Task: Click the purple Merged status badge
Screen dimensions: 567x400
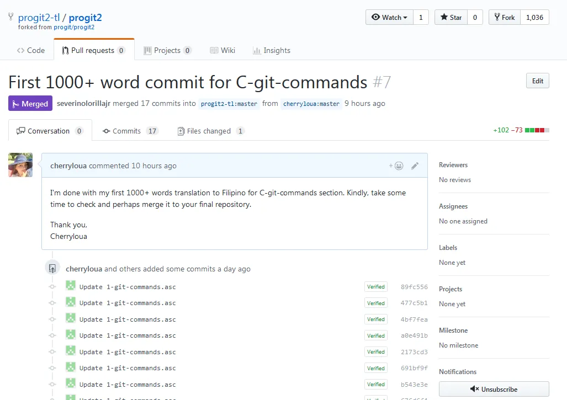Action: pos(30,103)
